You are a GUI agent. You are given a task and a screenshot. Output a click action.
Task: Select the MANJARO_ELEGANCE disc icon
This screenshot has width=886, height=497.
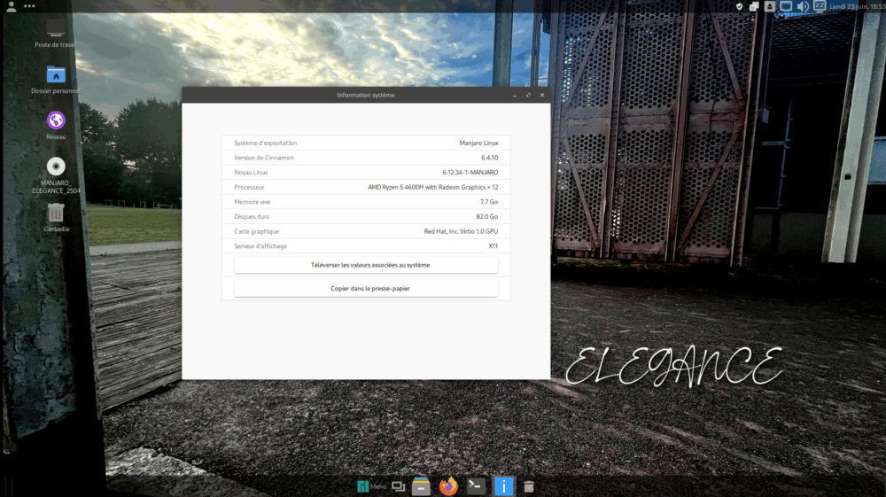[55, 175]
